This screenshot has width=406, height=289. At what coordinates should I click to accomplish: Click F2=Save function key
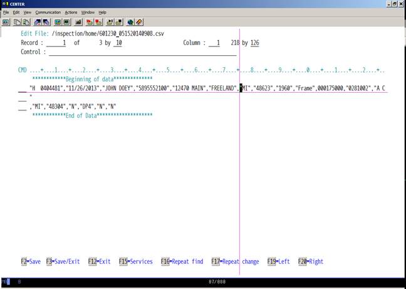click(x=31, y=261)
